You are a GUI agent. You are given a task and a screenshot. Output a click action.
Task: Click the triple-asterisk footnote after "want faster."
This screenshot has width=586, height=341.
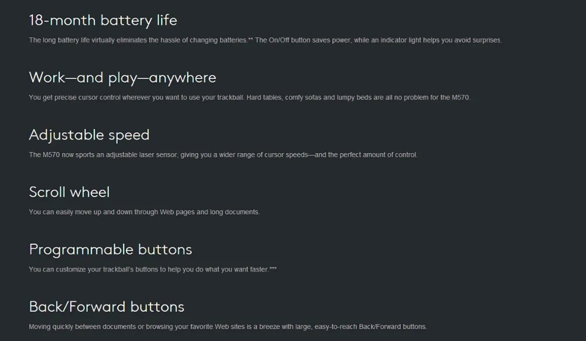[273, 268]
